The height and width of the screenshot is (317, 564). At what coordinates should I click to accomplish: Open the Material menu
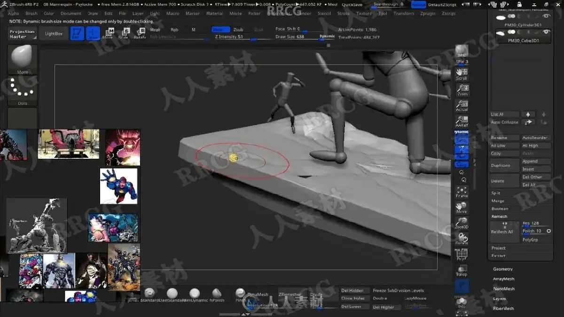pyautogui.click(x=215, y=14)
